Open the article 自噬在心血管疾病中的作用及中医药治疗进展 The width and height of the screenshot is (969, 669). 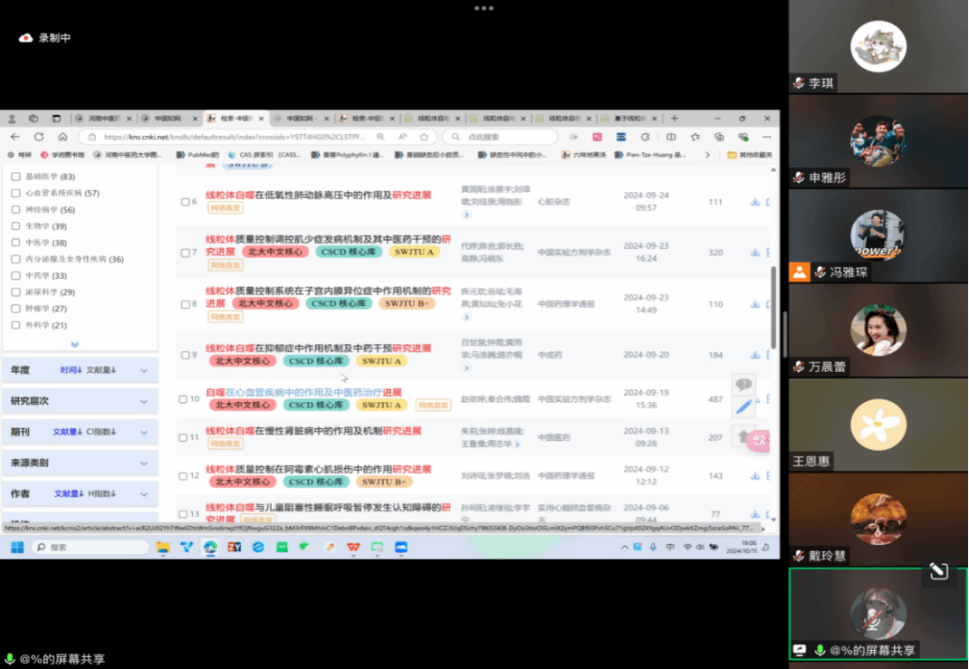[303, 393]
